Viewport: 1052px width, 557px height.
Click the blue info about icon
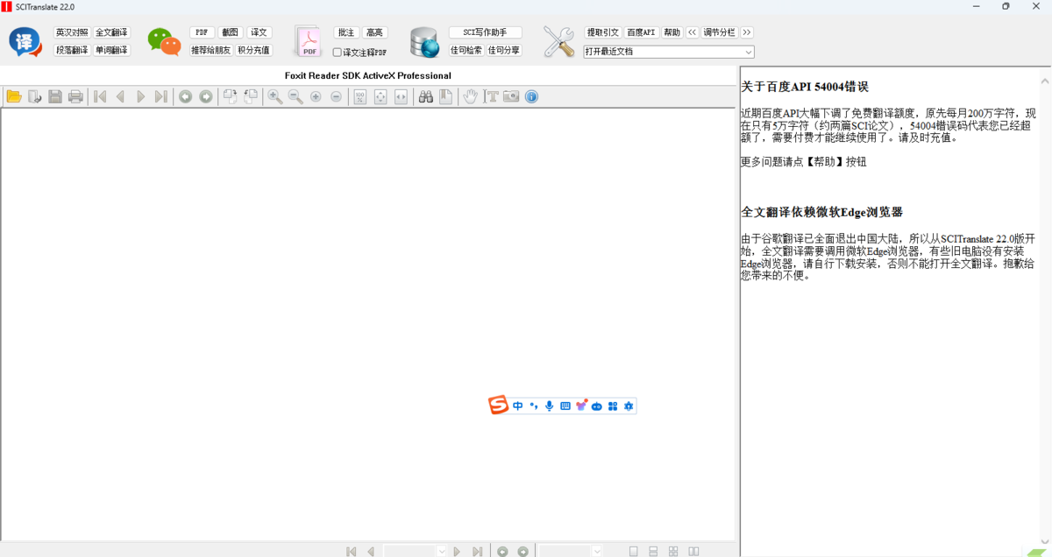point(531,96)
